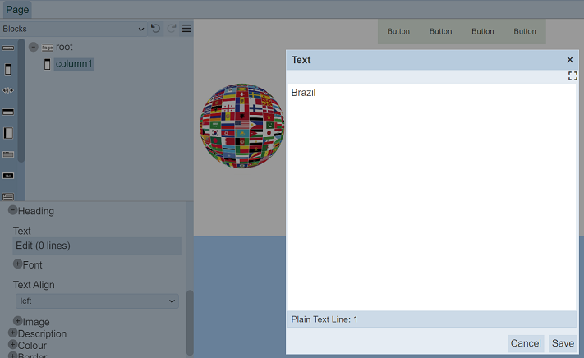The image size is (584, 358).
Task: Click in the Brazil text editor area
Action: pos(431,197)
